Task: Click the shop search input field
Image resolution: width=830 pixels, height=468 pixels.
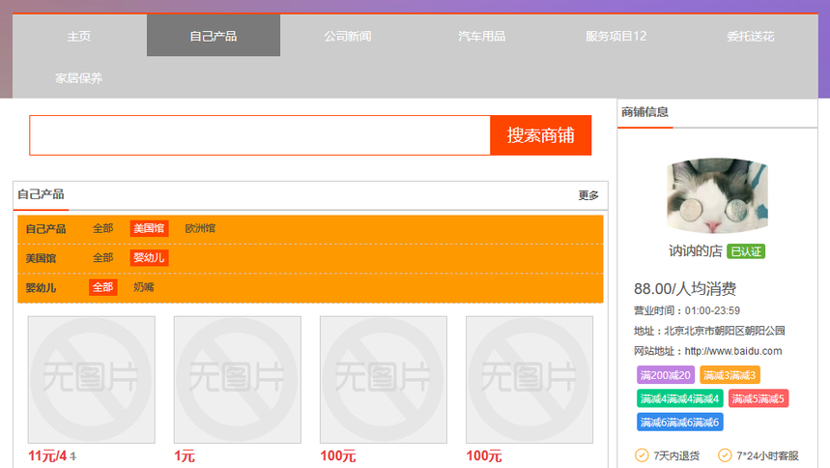Action: coord(260,135)
